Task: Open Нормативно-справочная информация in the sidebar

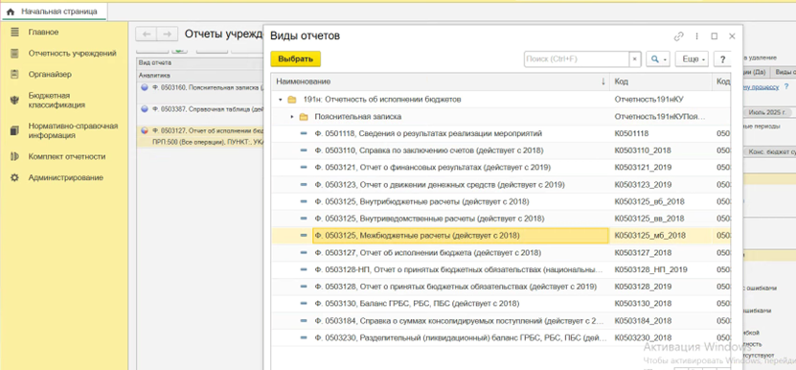Action: pos(73,130)
